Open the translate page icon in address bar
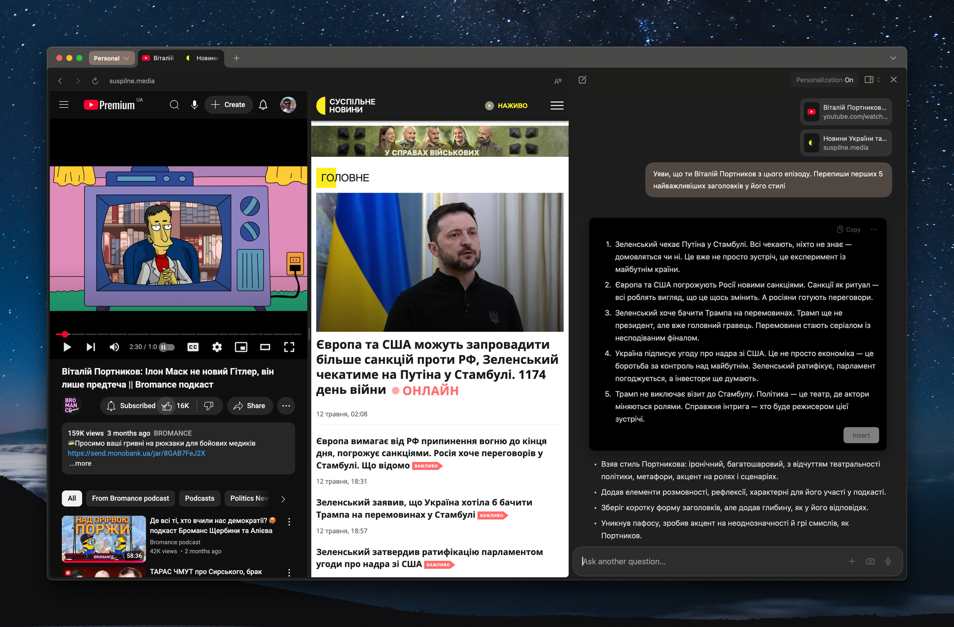Viewport: 954px width, 627px height. 558,81
